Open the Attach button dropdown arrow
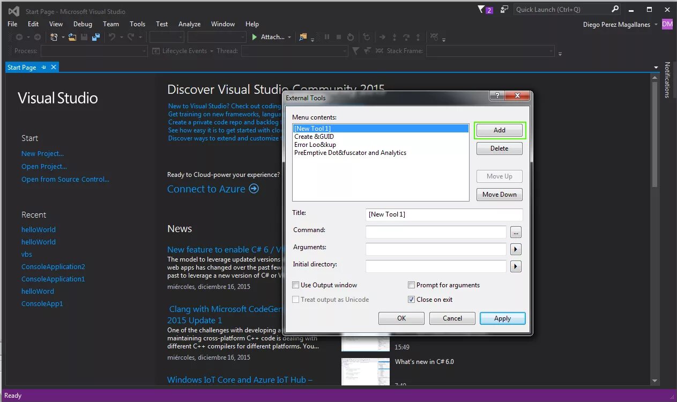 click(289, 37)
